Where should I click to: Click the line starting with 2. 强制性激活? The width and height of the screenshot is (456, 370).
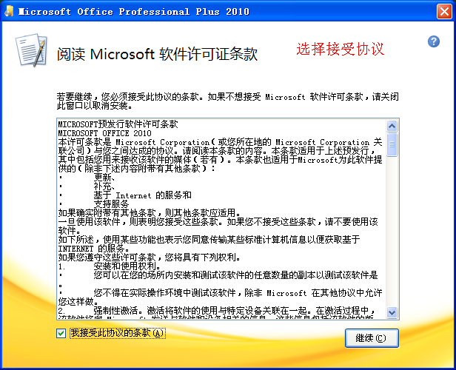217,311
